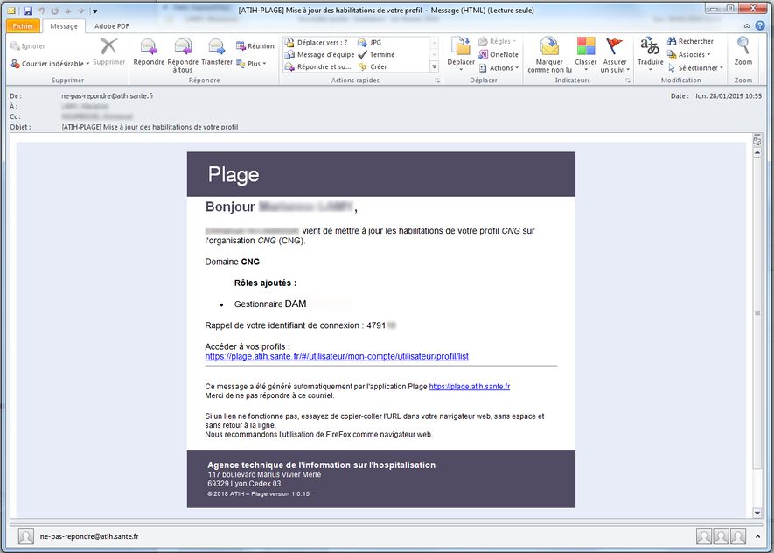774x553 pixels.
Task: Click Marquer comme non lu
Action: 549,55
